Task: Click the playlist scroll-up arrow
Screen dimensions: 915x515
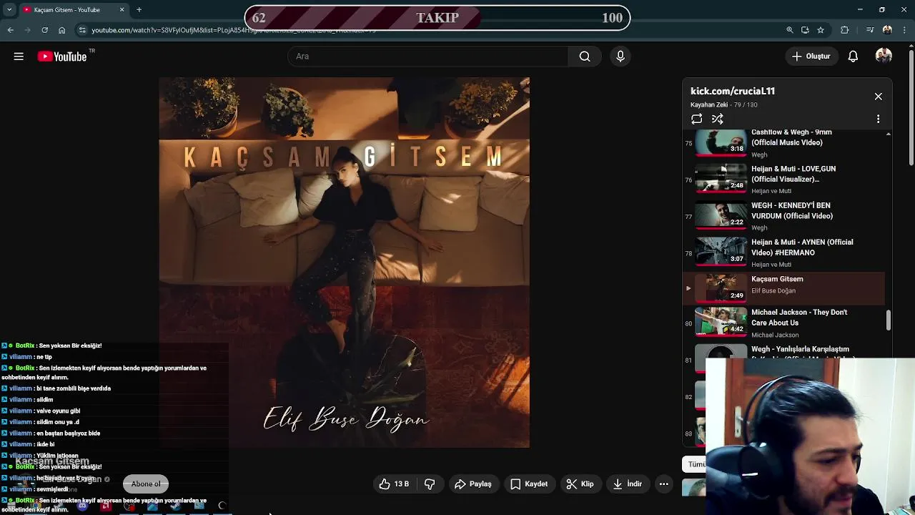Action: (x=889, y=134)
